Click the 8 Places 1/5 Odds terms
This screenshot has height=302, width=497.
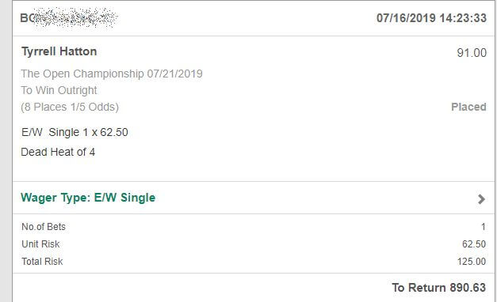pyautogui.click(x=70, y=107)
